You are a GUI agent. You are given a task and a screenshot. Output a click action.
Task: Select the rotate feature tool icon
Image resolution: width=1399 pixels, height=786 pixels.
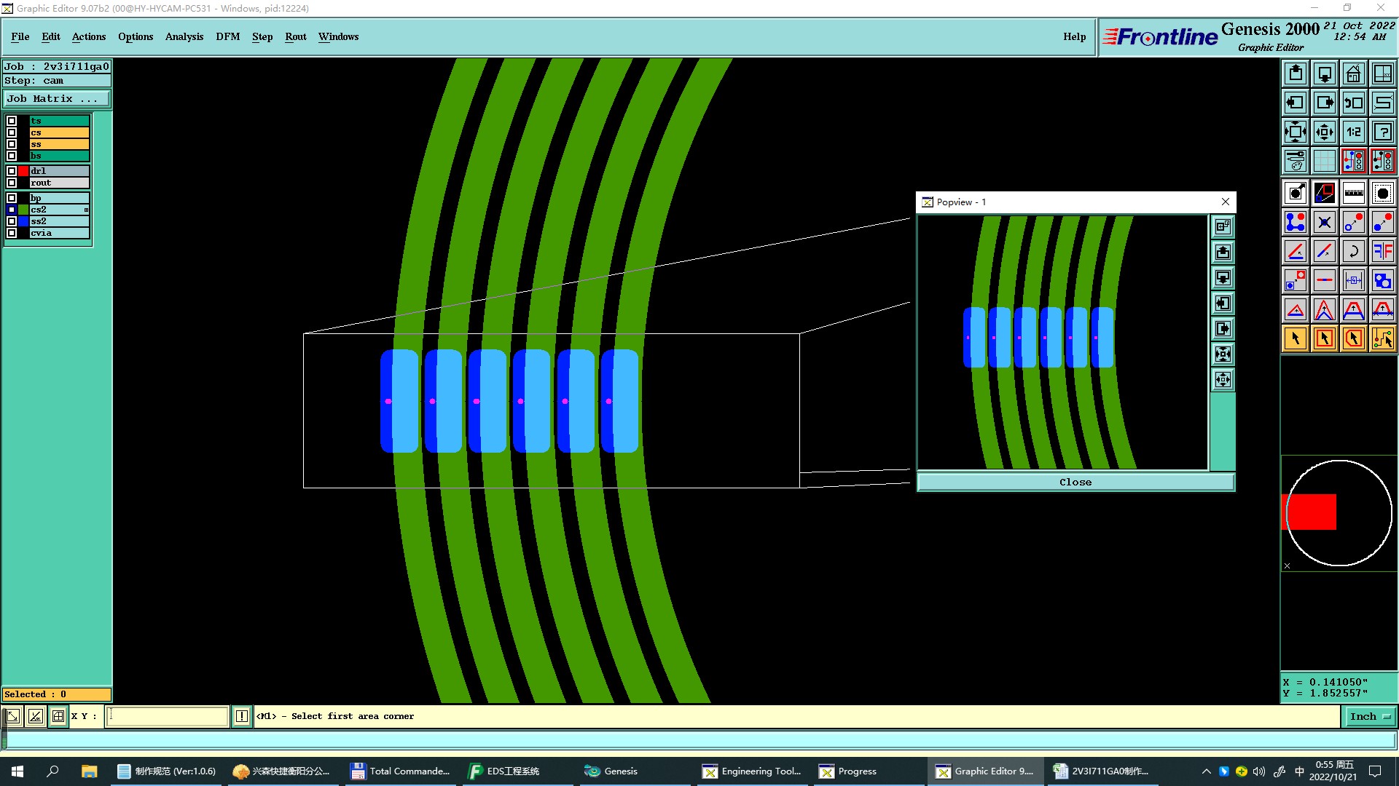[1353, 251]
